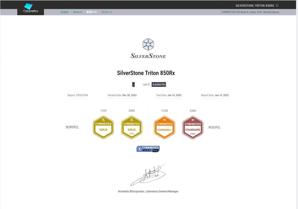
Task: Select the 繁體中文 language option
Action: point(91,12)
